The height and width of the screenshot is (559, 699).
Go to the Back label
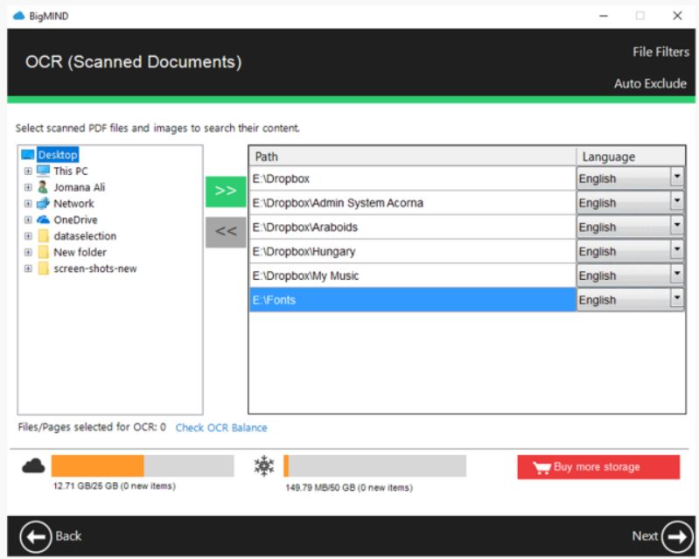click(68, 536)
